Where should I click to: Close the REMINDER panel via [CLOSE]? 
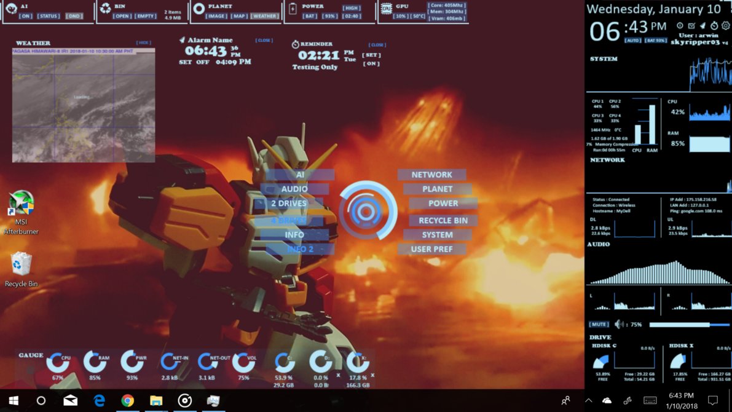(x=377, y=45)
